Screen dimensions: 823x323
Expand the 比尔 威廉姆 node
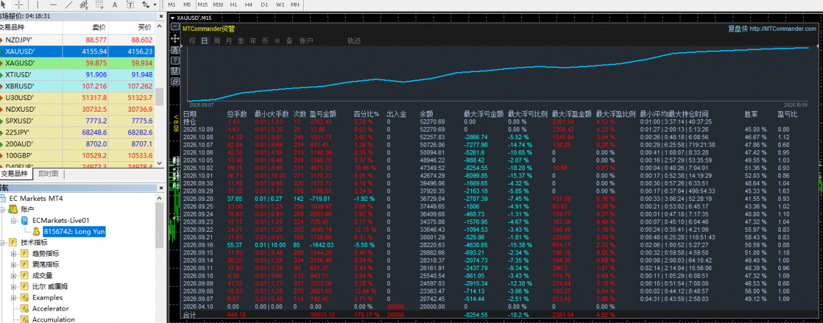pyautogui.click(x=14, y=287)
